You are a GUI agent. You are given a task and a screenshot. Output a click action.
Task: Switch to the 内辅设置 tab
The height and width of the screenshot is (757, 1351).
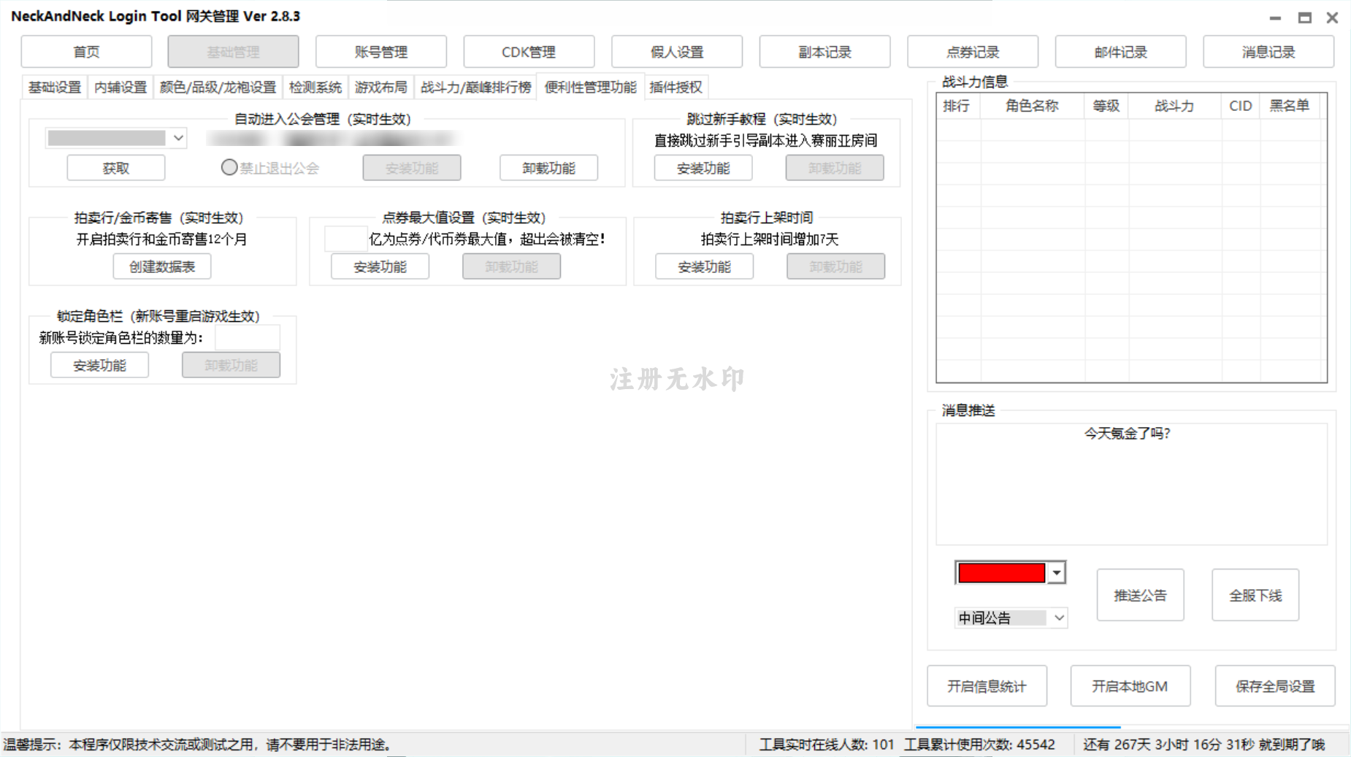pyautogui.click(x=120, y=88)
